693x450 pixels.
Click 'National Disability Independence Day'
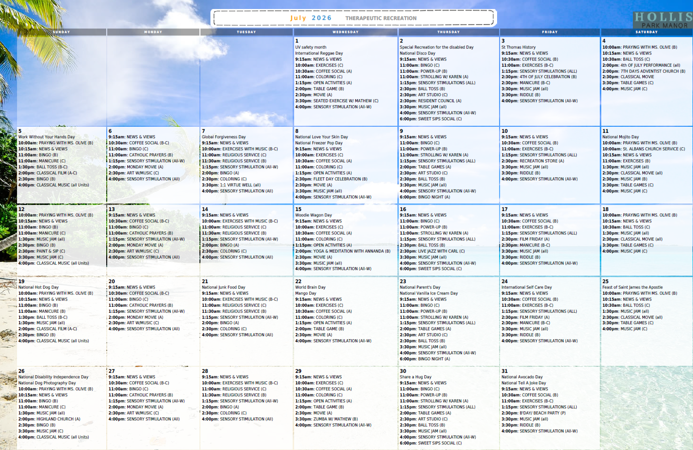[53, 377]
